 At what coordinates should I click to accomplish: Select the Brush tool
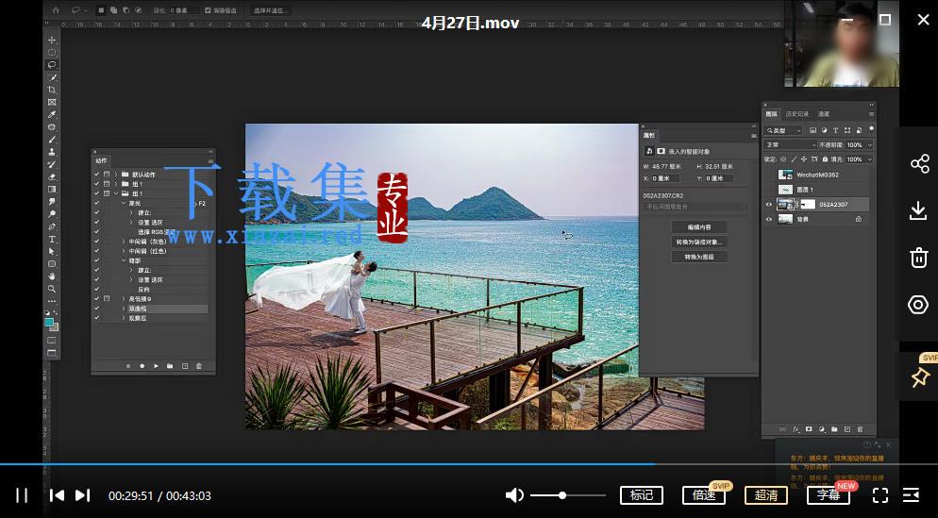pos(52,140)
